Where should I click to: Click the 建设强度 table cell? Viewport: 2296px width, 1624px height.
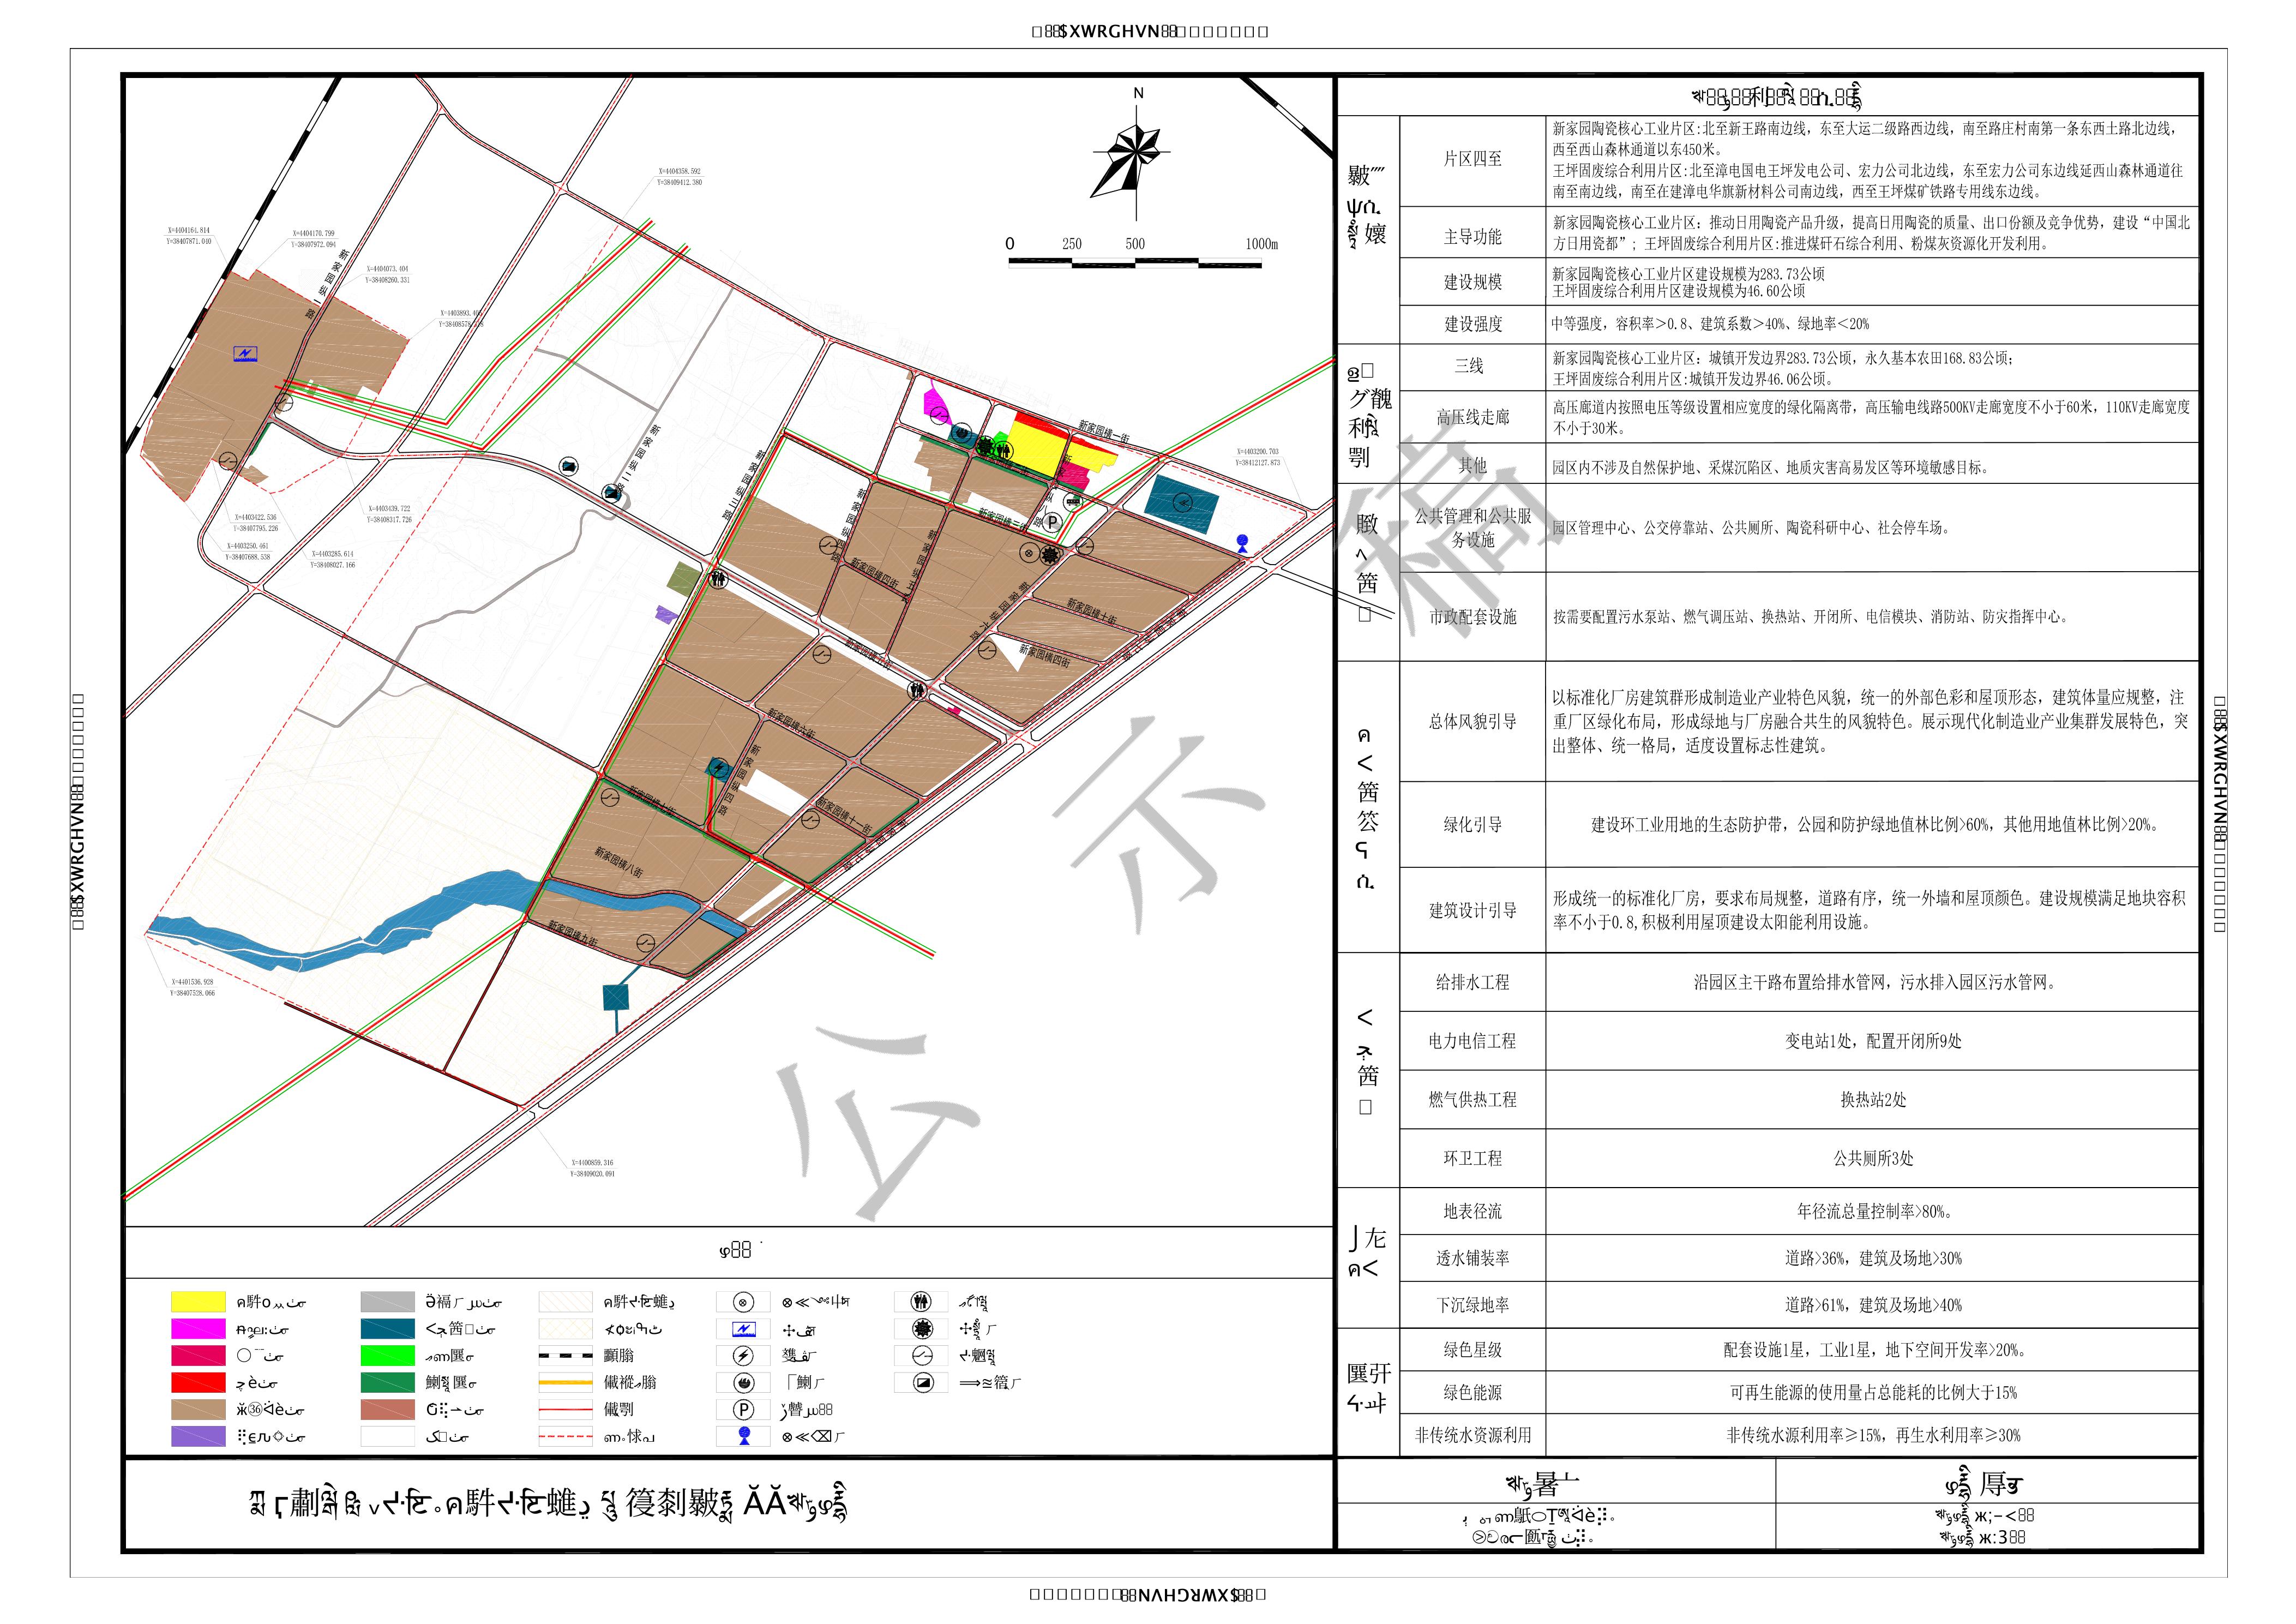[1472, 324]
